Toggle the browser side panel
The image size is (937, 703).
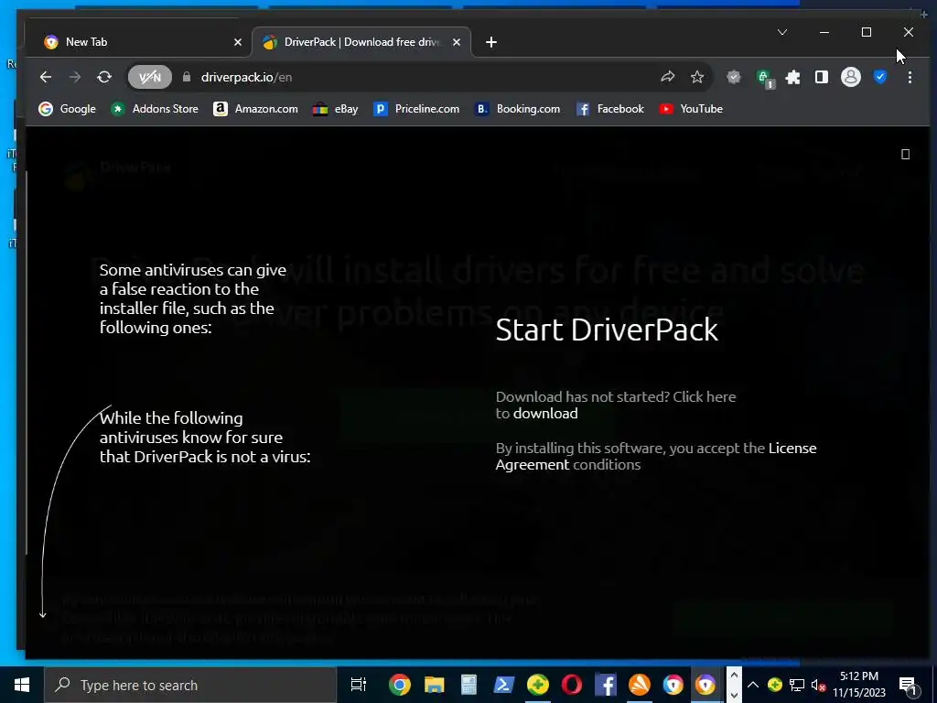click(822, 77)
